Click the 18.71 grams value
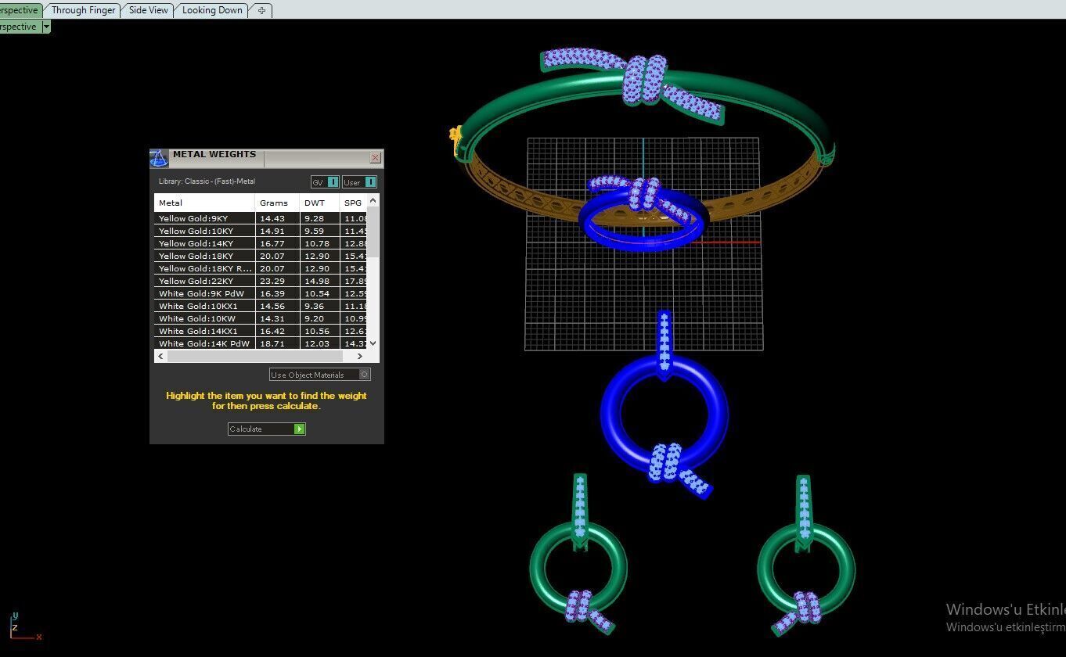 [272, 343]
